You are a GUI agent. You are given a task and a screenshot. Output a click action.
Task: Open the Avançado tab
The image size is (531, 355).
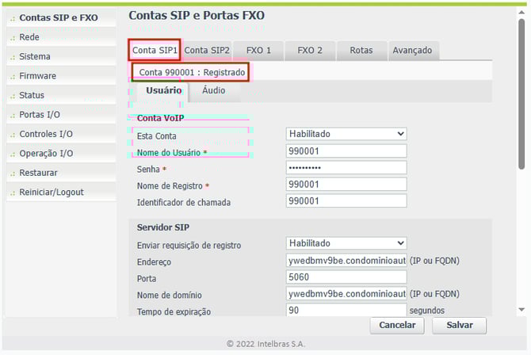pos(412,50)
